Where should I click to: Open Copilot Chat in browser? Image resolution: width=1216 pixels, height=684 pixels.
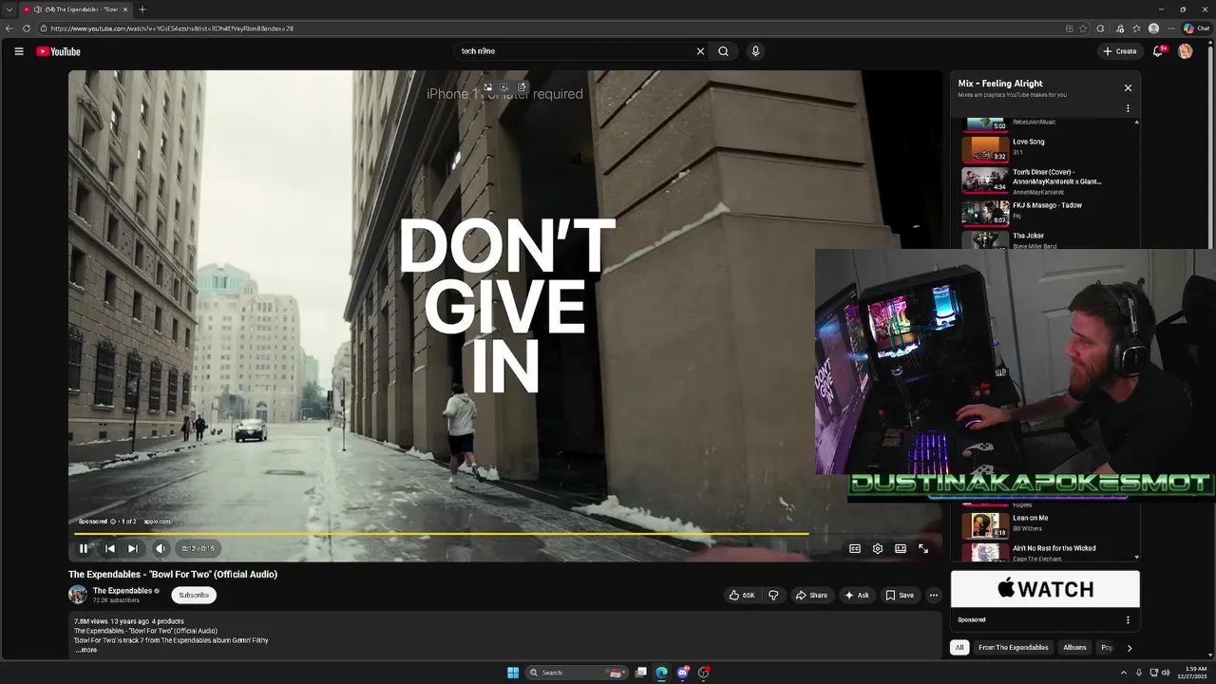tap(1196, 28)
